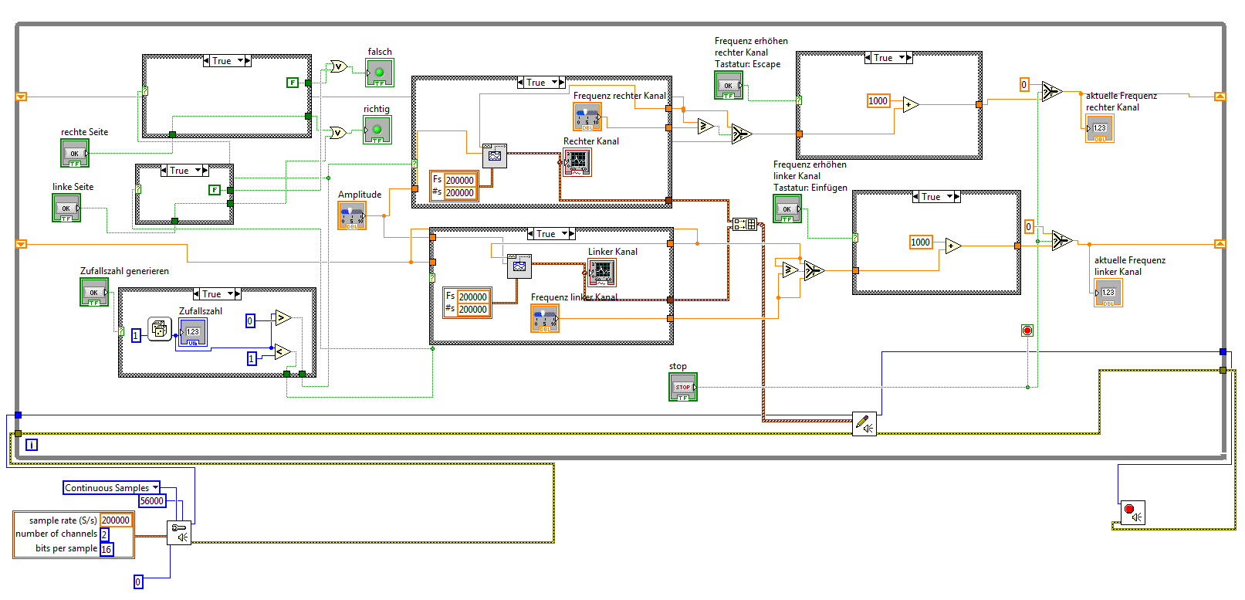Click the 1000 constant in the lower-right case
The image size is (1245, 600).
click(x=921, y=242)
